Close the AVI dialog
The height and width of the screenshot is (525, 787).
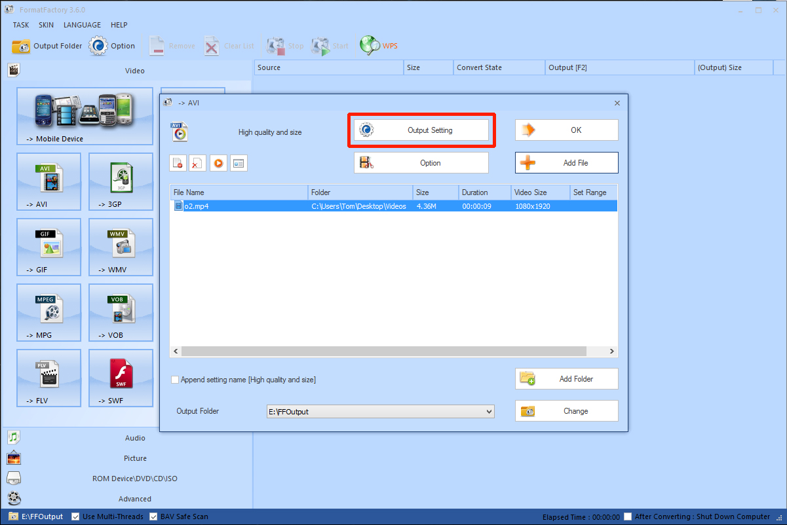point(617,103)
